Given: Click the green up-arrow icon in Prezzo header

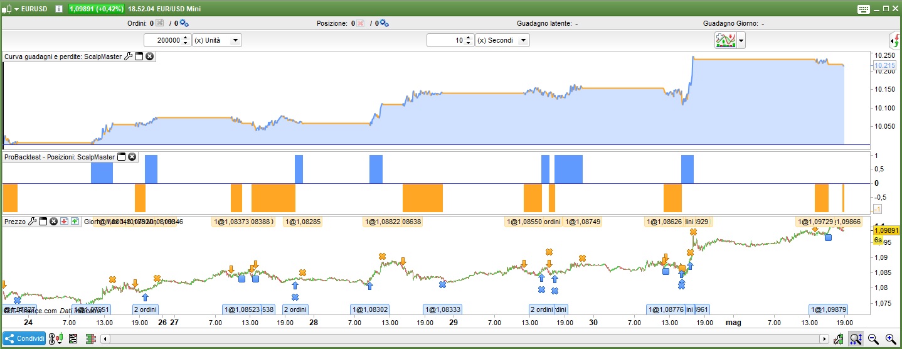Looking at the screenshot, I should (x=75, y=222).
